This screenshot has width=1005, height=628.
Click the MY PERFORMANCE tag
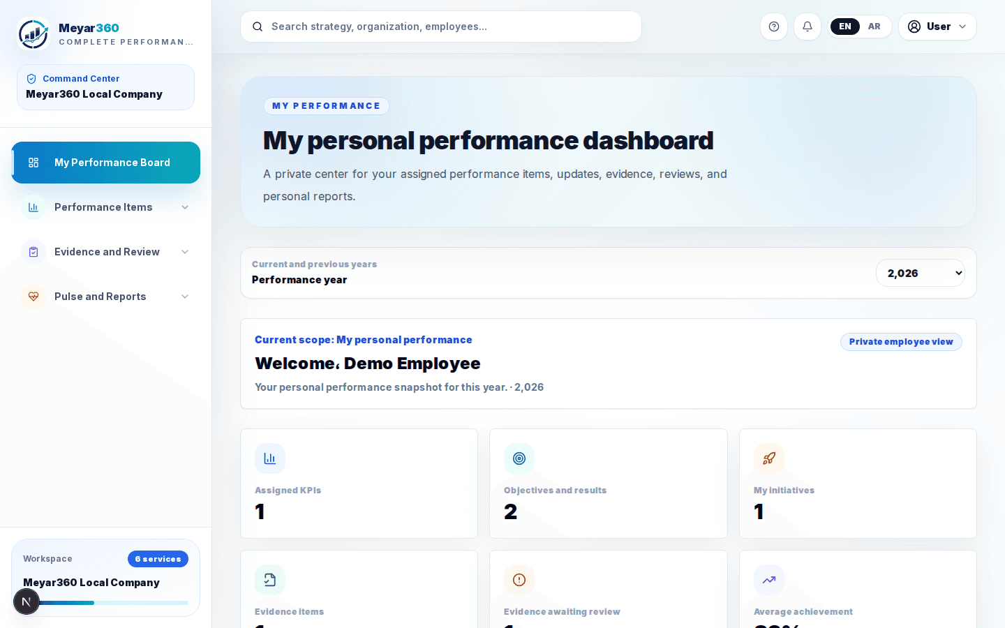click(327, 106)
